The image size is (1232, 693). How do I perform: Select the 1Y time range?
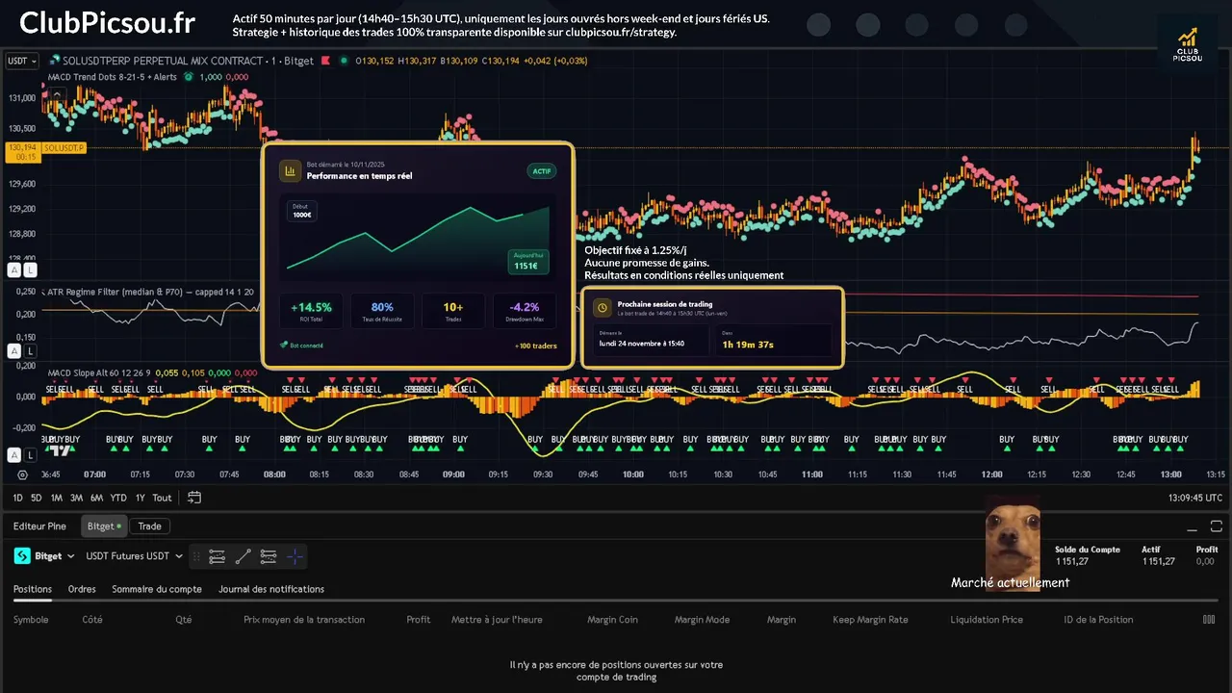click(x=141, y=498)
